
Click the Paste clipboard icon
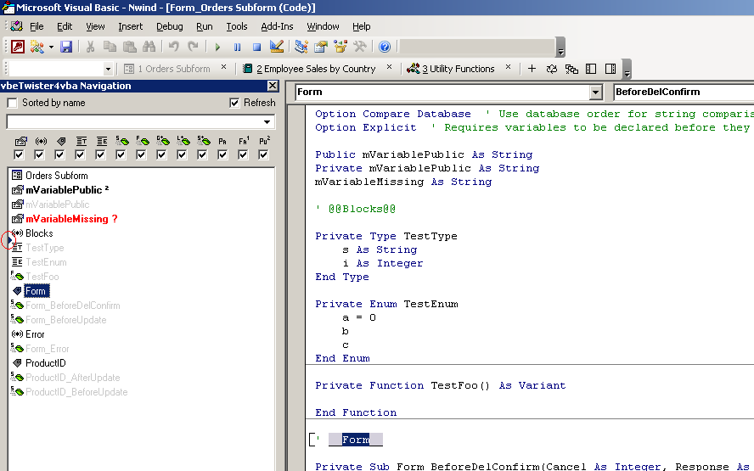129,47
